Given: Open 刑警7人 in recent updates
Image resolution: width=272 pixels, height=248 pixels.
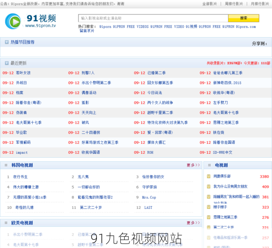Looking at the screenshot, I should [88, 73].
